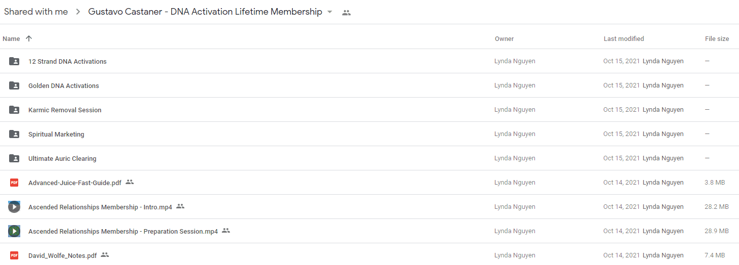
Task: Open Ultimate Auric Clearing folder name
Action: click(x=62, y=158)
